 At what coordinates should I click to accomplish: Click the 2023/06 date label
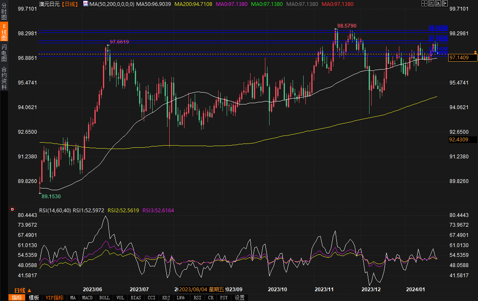pyautogui.click(x=92, y=289)
